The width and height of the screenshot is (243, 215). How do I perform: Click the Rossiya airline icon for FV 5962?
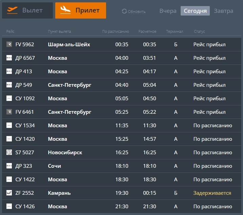point(9,44)
